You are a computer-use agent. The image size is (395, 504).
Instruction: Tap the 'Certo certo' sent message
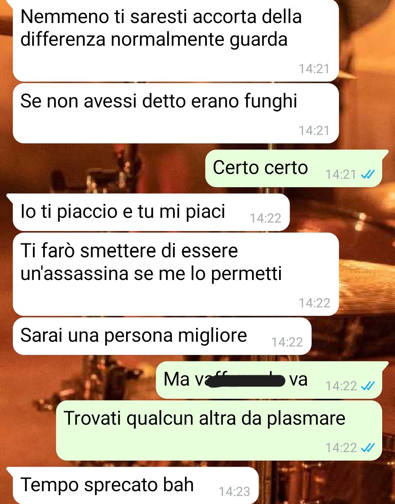coord(294,168)
